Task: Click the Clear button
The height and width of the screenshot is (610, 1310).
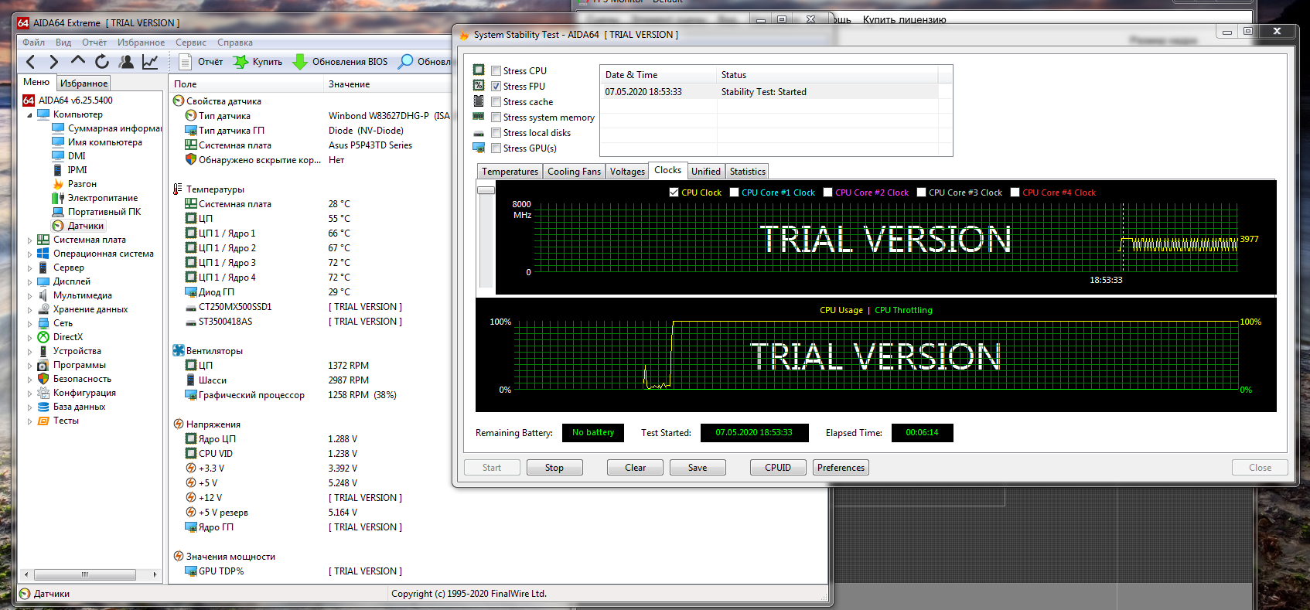Action: pyautogui.click(x=635, y=468)
